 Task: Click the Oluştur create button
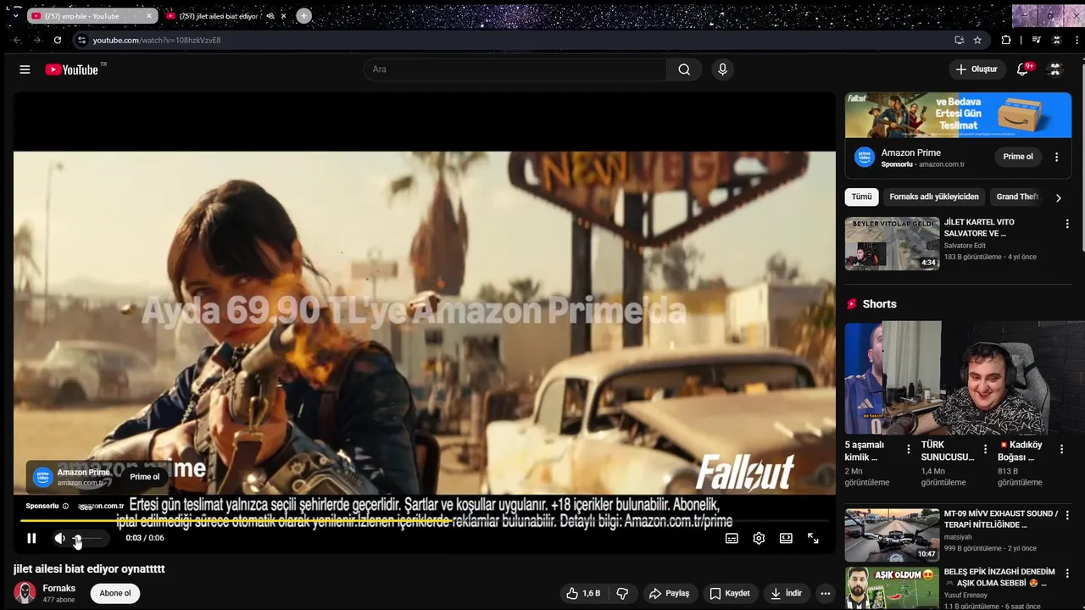[976, 69]
